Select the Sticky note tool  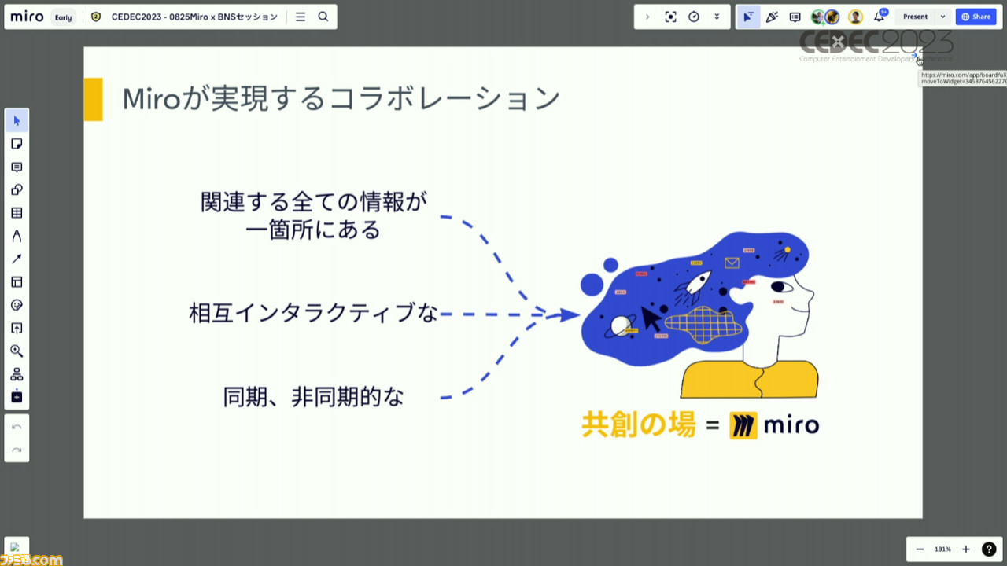click(17, 144)
